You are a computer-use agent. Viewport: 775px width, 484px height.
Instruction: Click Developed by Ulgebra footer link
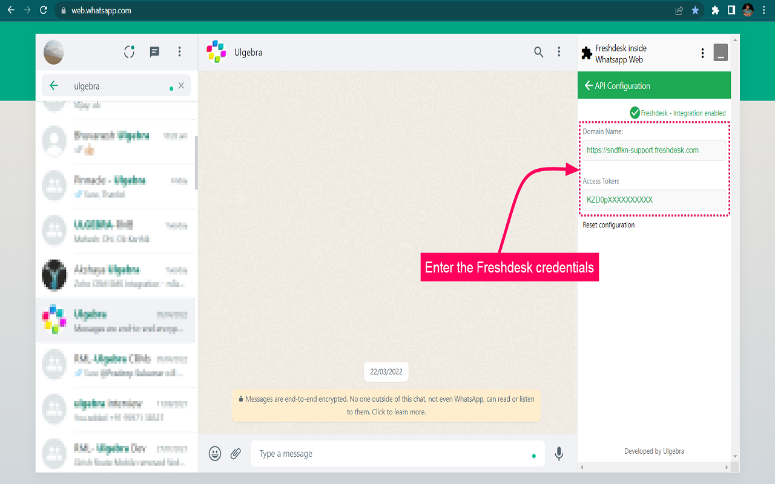[x=654, y=451]
